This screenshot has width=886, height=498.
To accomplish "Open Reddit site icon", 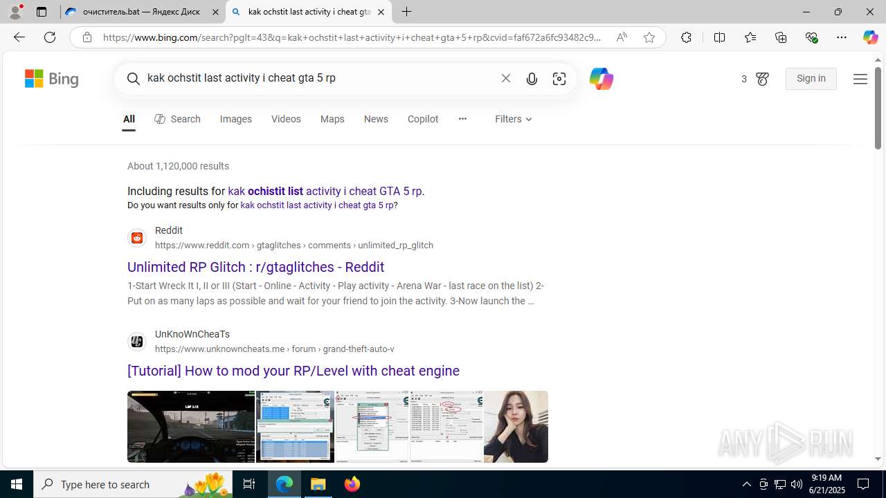I will pyautogui.click(x=137, y=238).
